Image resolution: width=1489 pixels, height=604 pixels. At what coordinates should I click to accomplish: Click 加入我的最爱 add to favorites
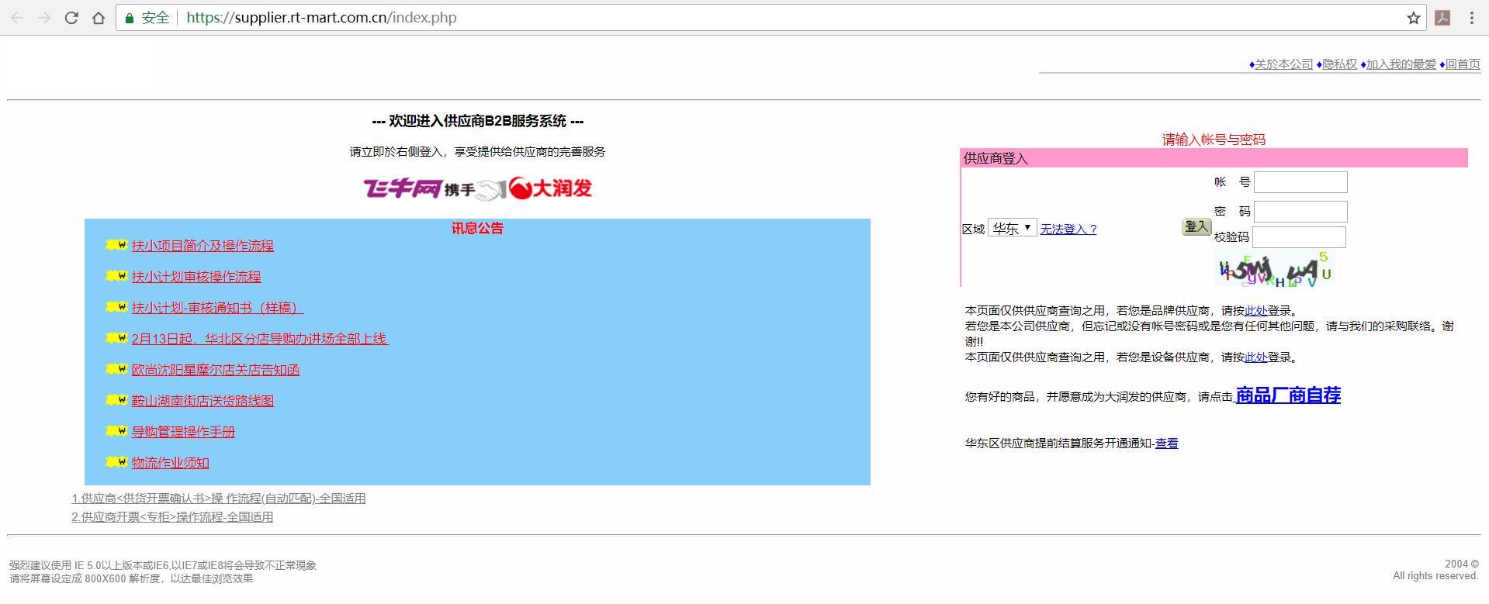(x=1401, y=64)
